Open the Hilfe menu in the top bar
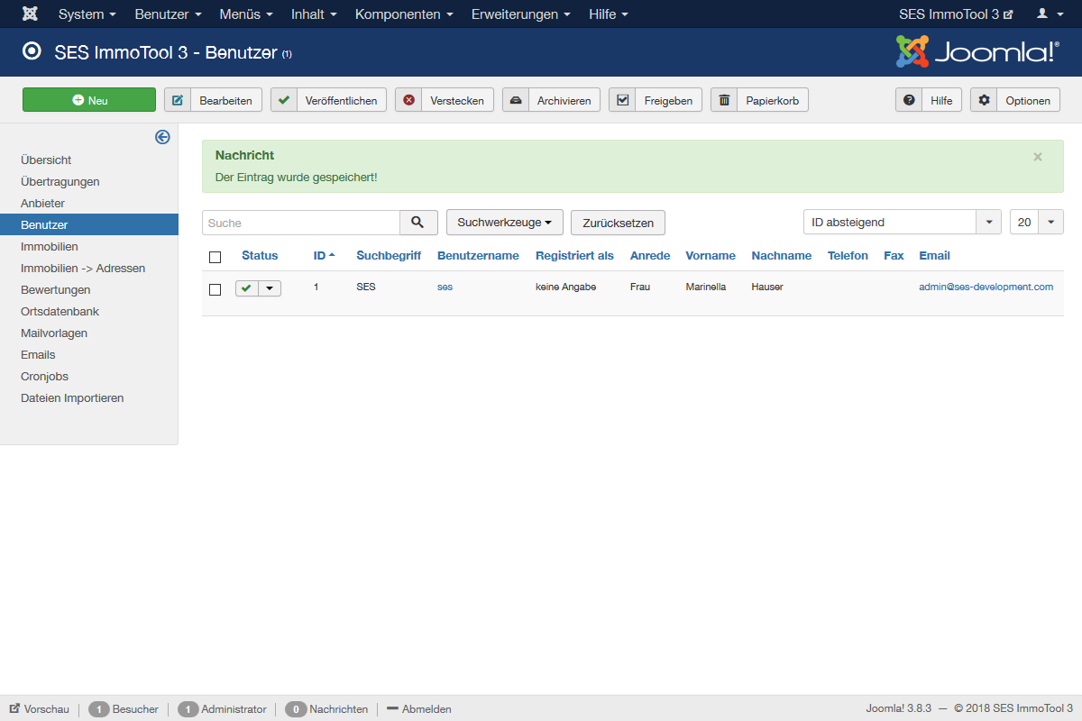 (x=609, y=14)
